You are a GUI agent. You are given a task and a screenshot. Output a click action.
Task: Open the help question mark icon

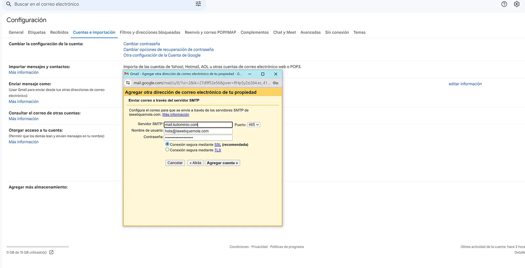[x=504, y=4]
